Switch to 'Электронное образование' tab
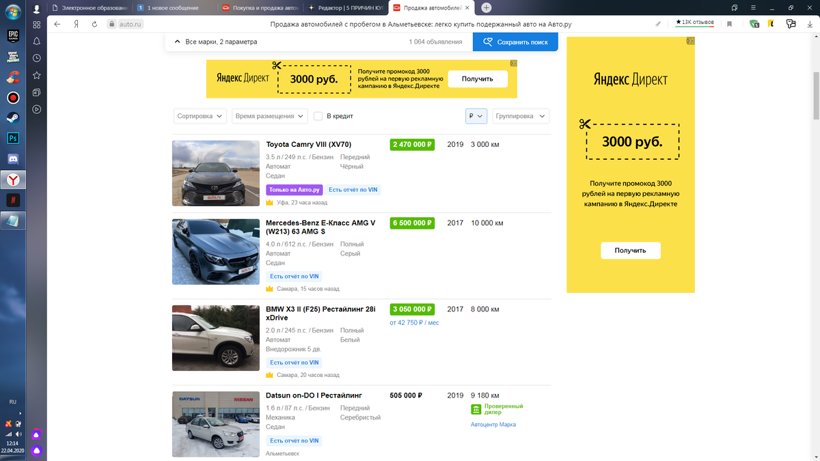The height and width of the screenshot is (461, 820). 90,8
